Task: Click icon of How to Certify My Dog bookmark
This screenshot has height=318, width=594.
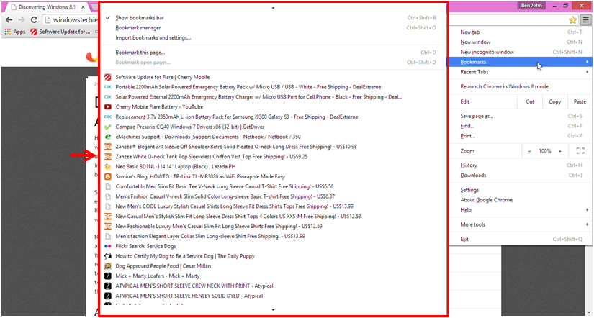Action: pyautogui.click(x=108, y=256)
